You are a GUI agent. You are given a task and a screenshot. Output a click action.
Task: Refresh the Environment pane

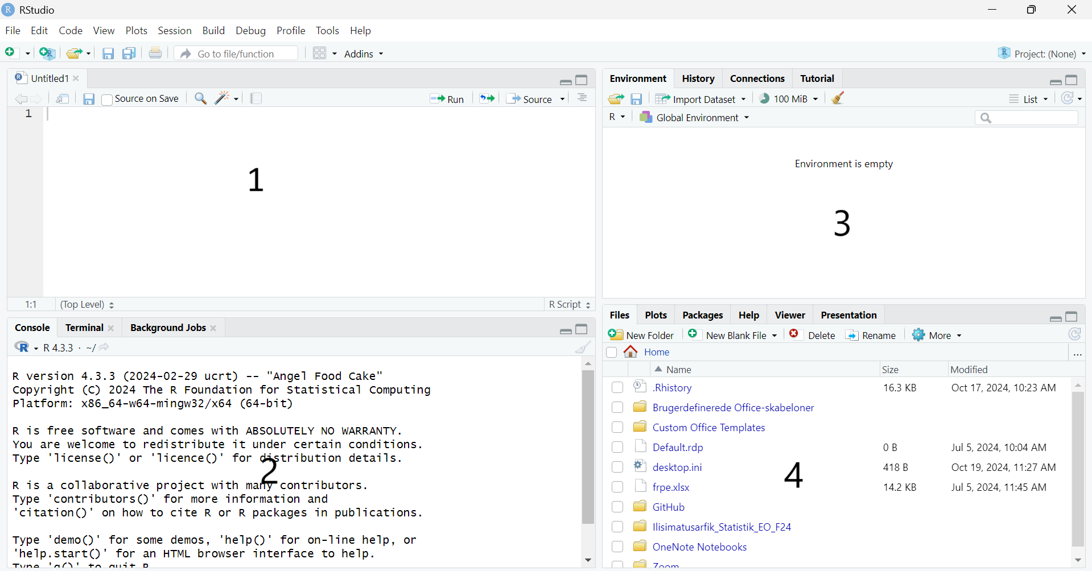point(1068,98)
